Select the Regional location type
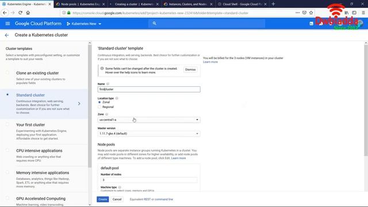368x207 pixels. [x=99, y=107]
